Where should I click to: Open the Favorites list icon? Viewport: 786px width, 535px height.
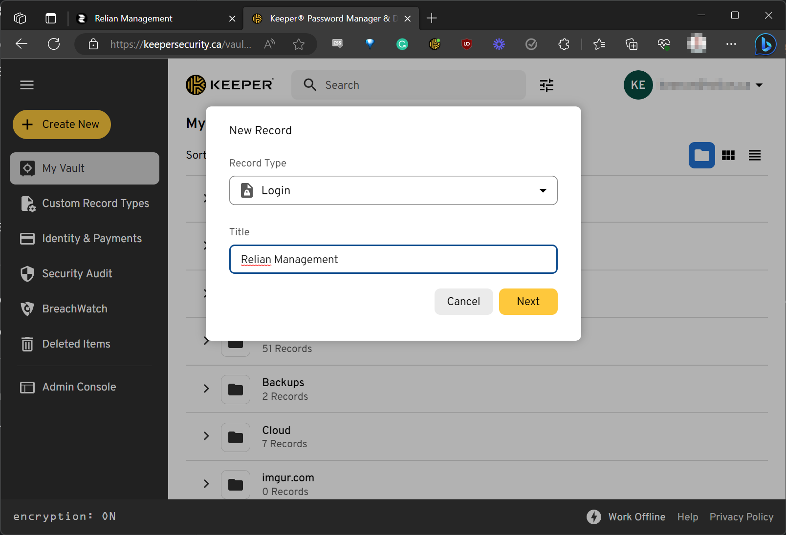tap(599, 44)
